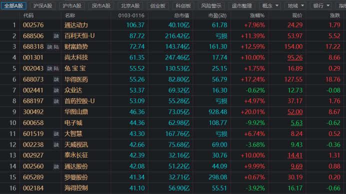This screenshot has width=346, height=194.
Task: Sort by the 涨幅% column header
Action: [x=257, y=15]
